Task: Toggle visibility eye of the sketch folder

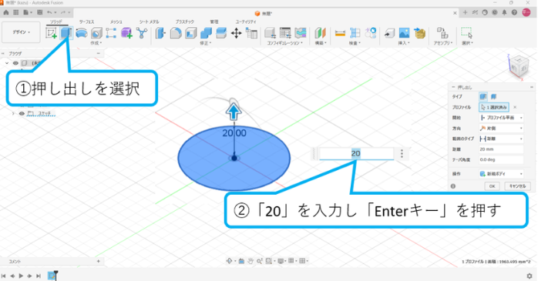Action: (x=22, y=113)
